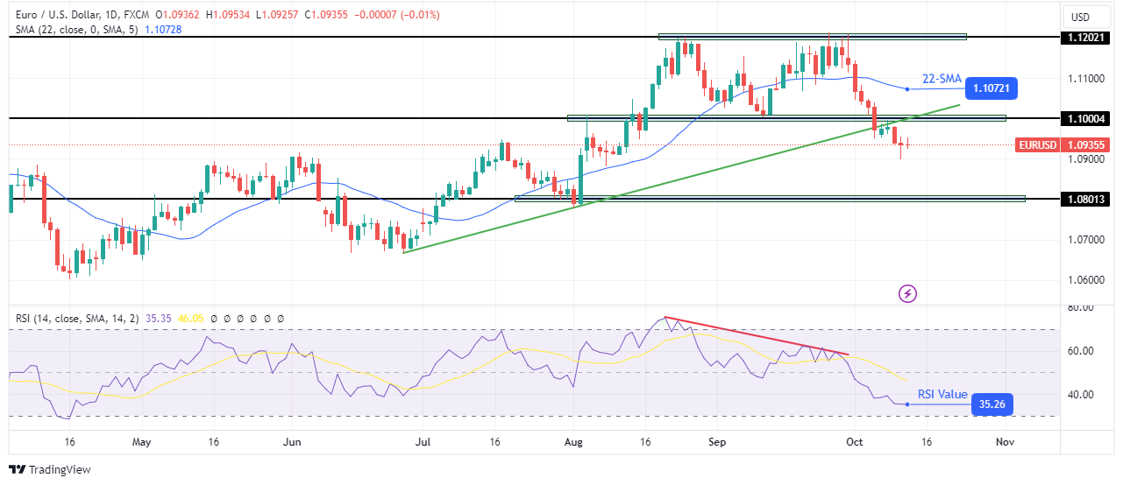This screenshot has height=485, width=1123.
Task: Click the 1.11000 price axis tick
Action: tap(1088, 79)
